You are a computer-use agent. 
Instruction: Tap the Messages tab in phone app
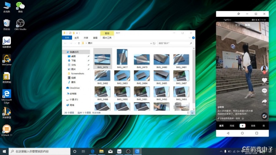(253, 126)
